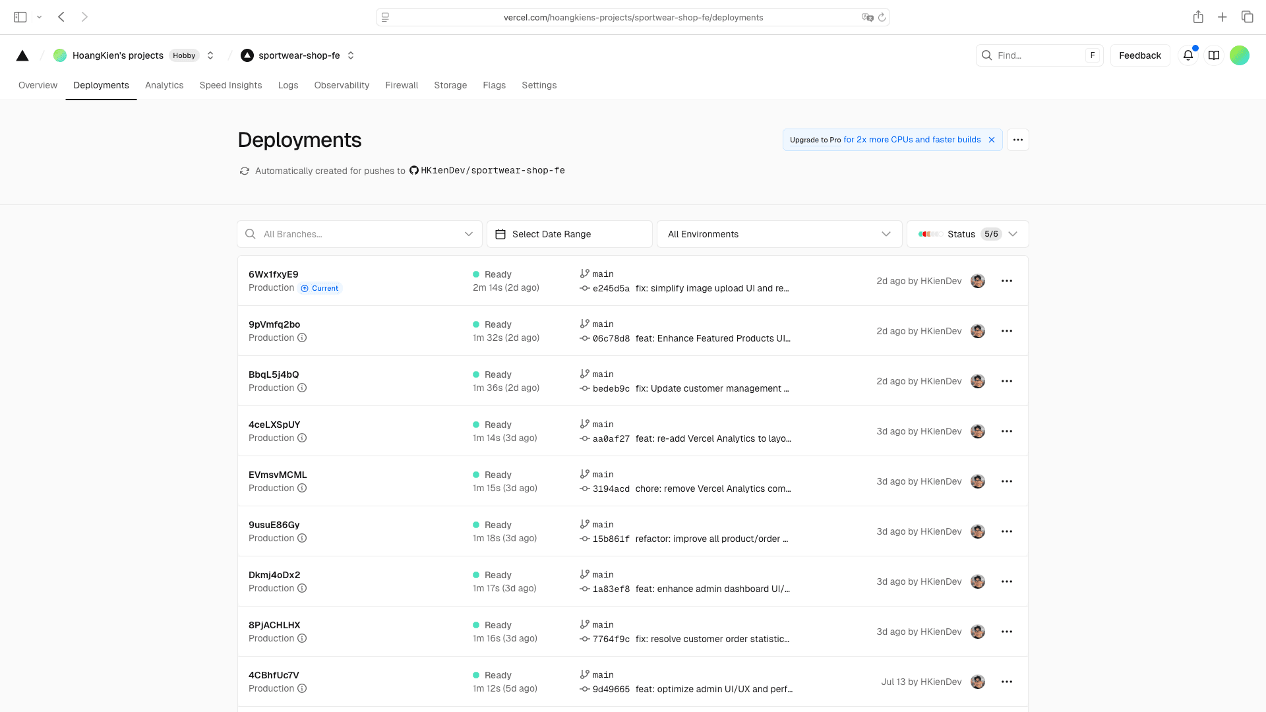The width and height of the screenshot is (1266, 712).
Task: Switch to the Storage tab
Action: [450, 85]
